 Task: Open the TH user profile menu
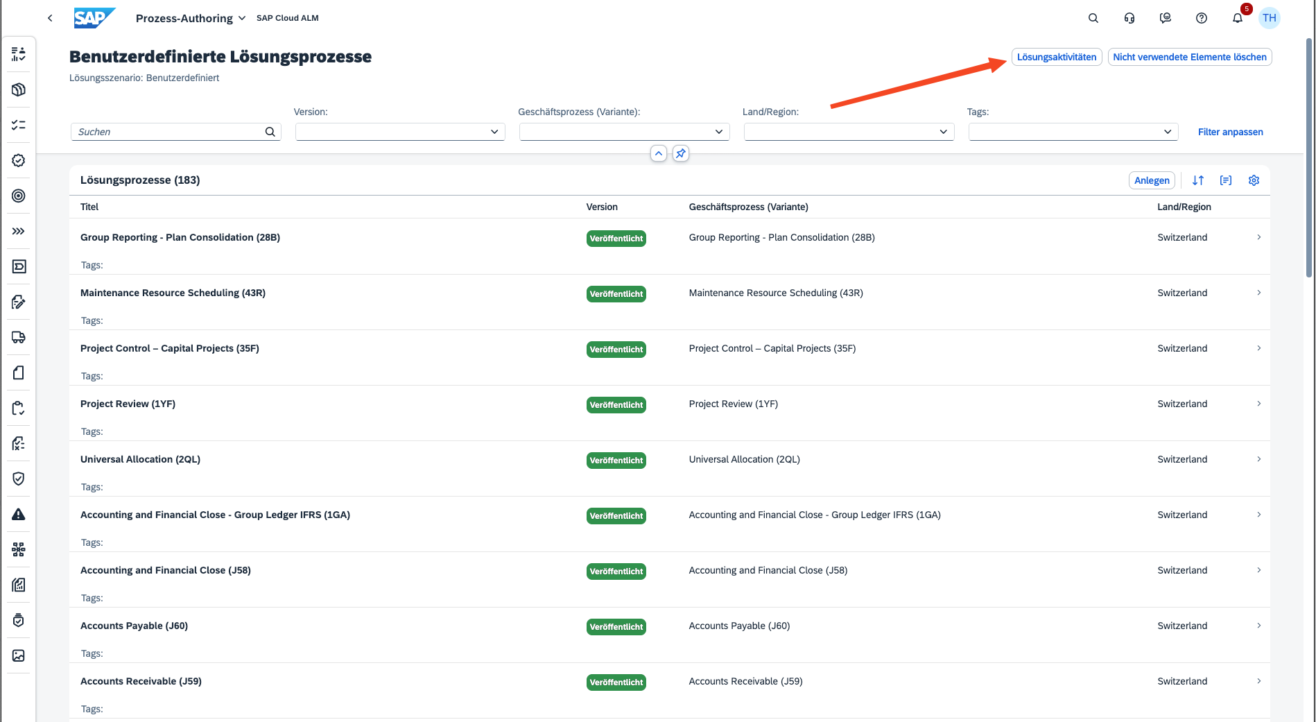1270,18
